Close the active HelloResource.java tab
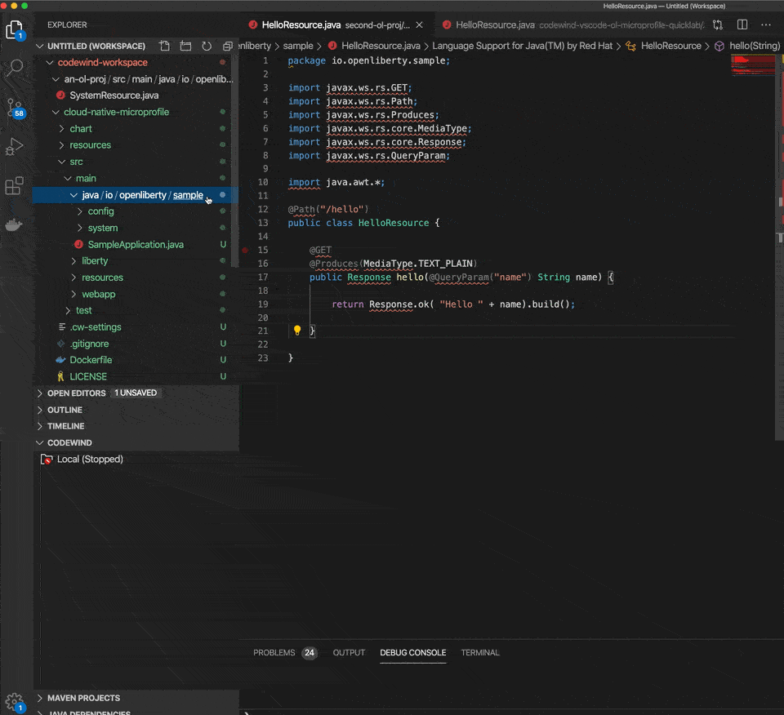The width and height of the screenshot is (784, 715). [419, 25]
